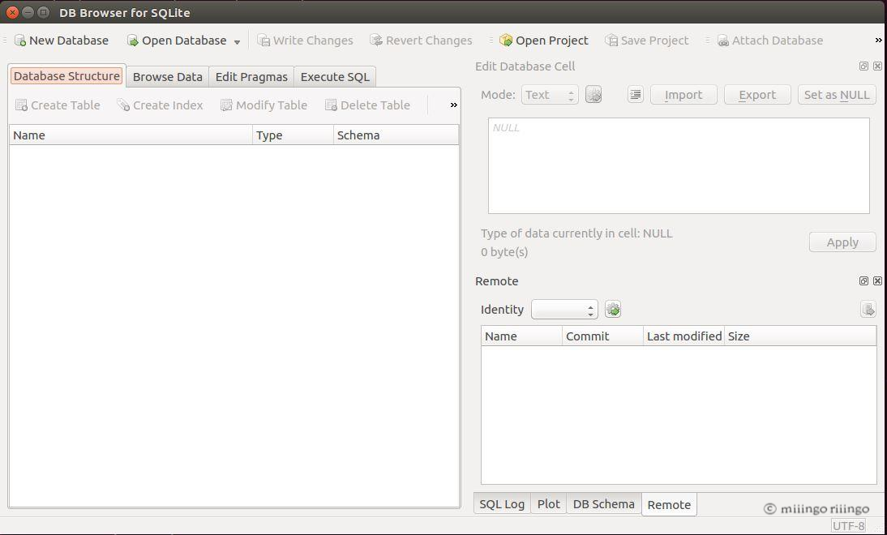Click the push database icon in Remote
887x535 pixels.
point(868,310)
